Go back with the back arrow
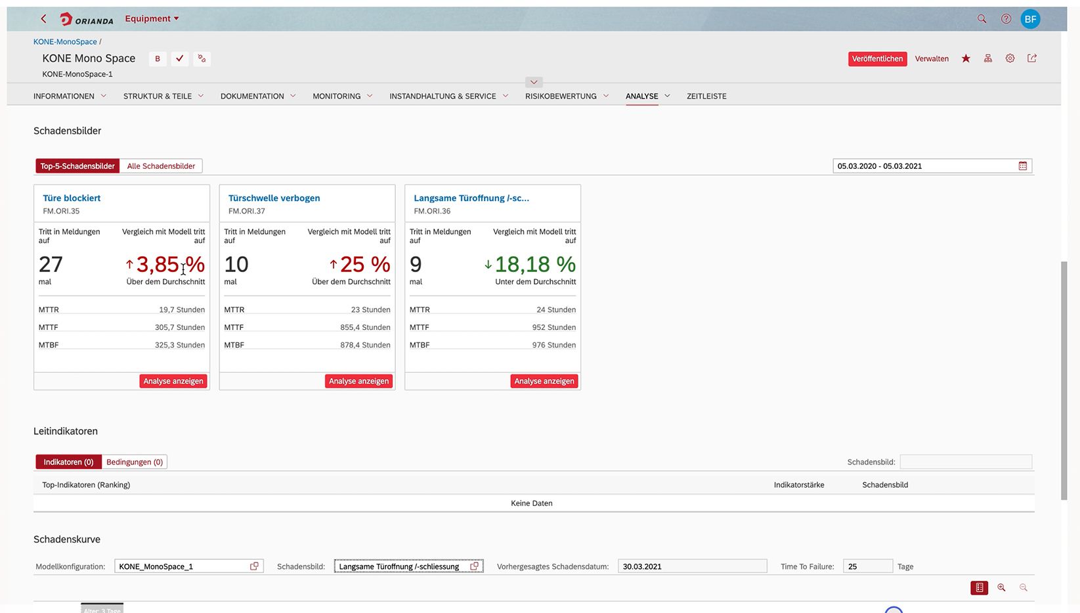Screen dimensions: 1080x613 (43, 19)
